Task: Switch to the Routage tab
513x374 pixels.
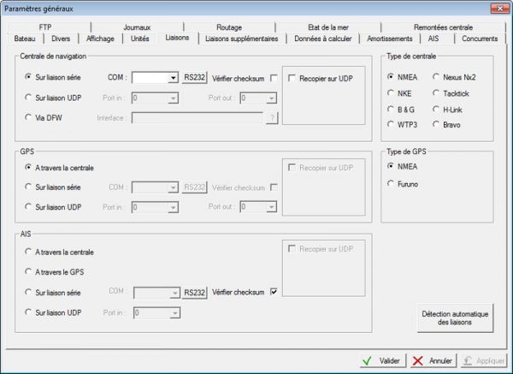Action: (228, 27)
